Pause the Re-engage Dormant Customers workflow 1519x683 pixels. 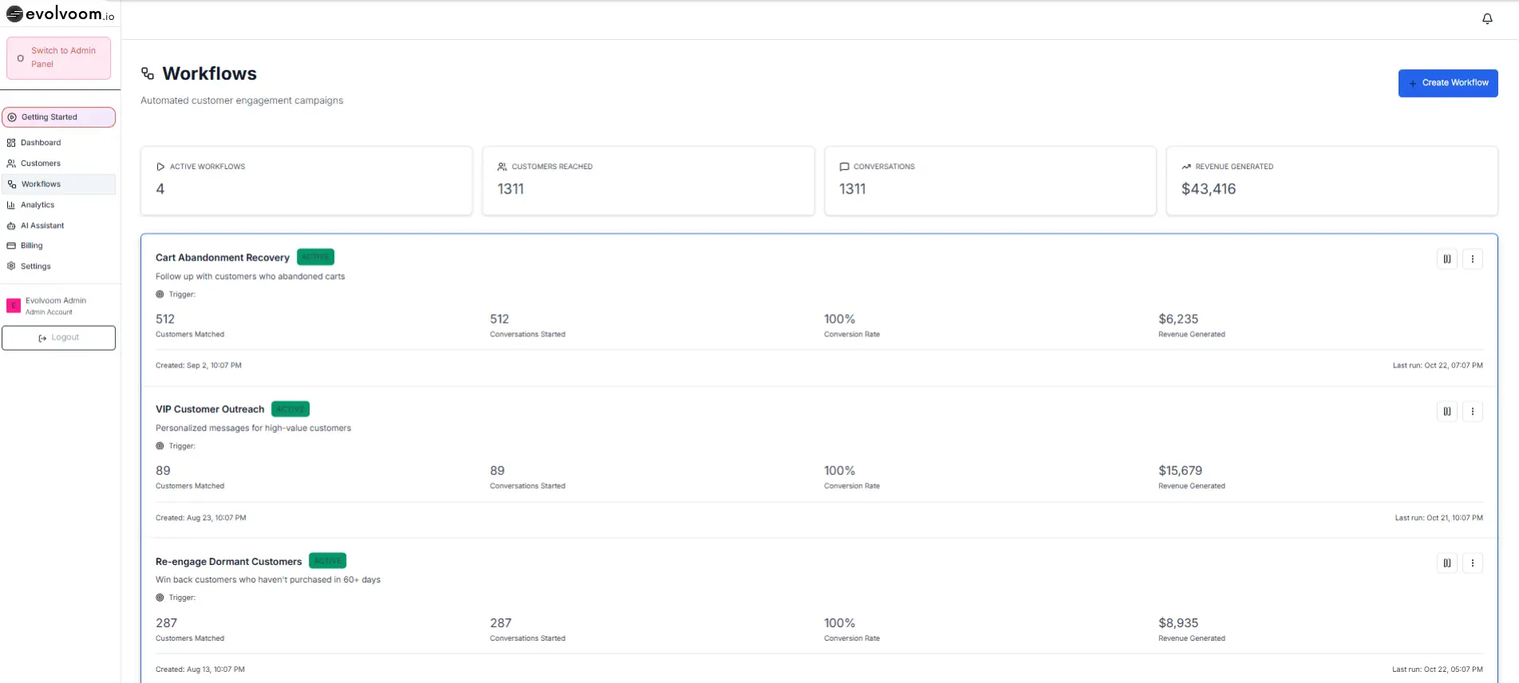[1447, 563]
